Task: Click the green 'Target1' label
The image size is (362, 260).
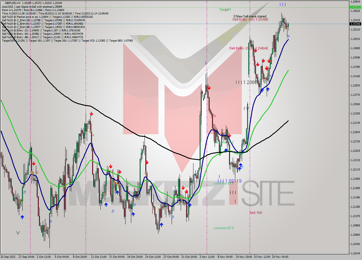Action: click(x=225, y=10)
